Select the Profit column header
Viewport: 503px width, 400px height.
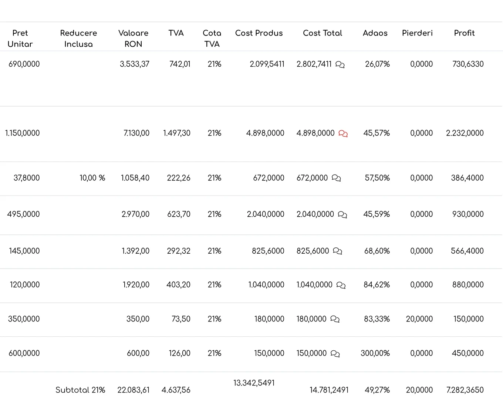(x=464, y=33)
